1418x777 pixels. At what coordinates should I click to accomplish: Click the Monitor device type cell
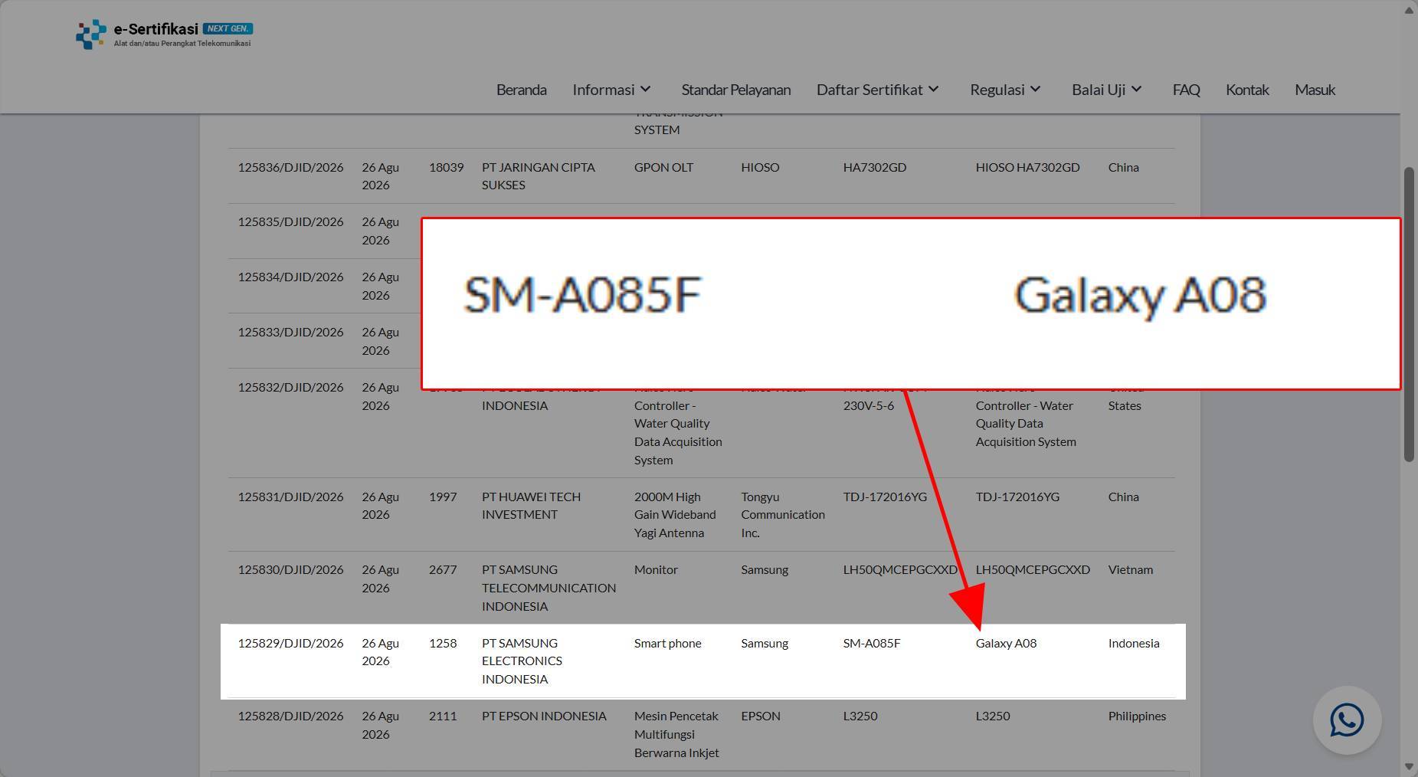pyautogui.click(x=656, y=569)
